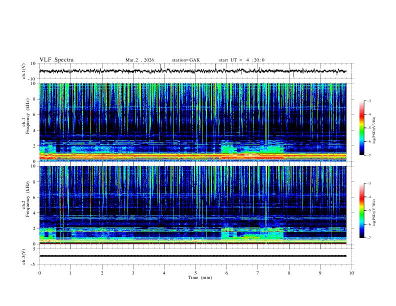
Task: Click time axis tick label "10"
Action: click(351, 273)
